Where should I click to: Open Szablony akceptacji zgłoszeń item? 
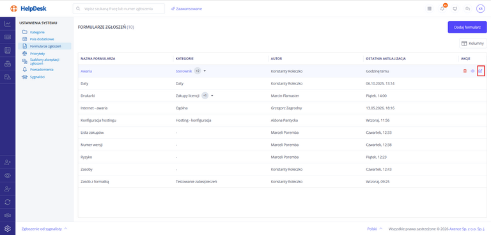tap(45, 61)
